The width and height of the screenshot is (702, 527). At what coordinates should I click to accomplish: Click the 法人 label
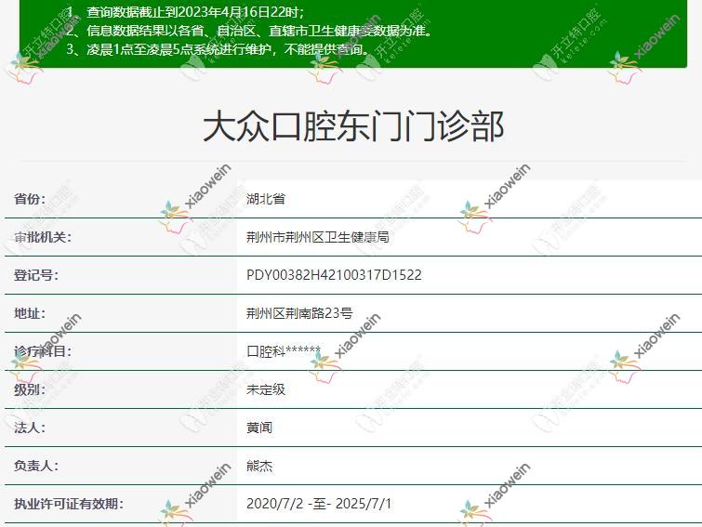click(30, 428)
